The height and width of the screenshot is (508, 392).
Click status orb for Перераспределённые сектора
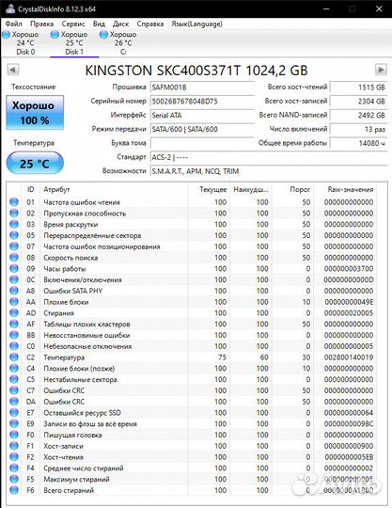click(14, 235)
